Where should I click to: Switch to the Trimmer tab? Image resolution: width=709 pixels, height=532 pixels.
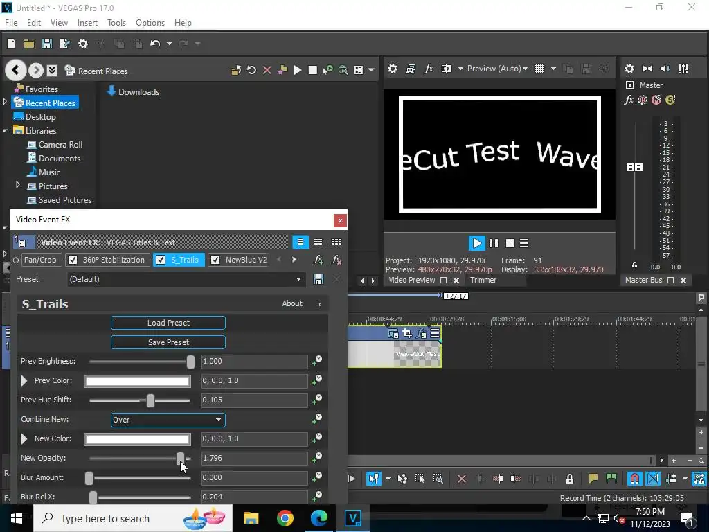pos(483,280)
